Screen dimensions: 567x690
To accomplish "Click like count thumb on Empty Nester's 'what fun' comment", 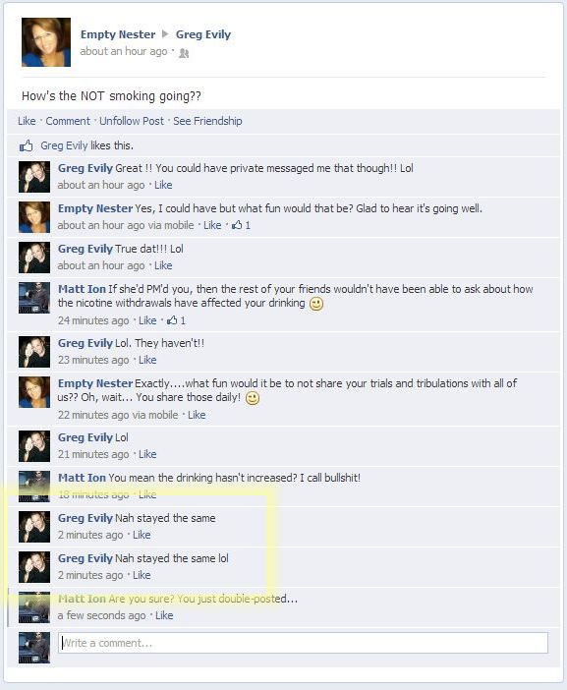I will (x=237, y=225).
